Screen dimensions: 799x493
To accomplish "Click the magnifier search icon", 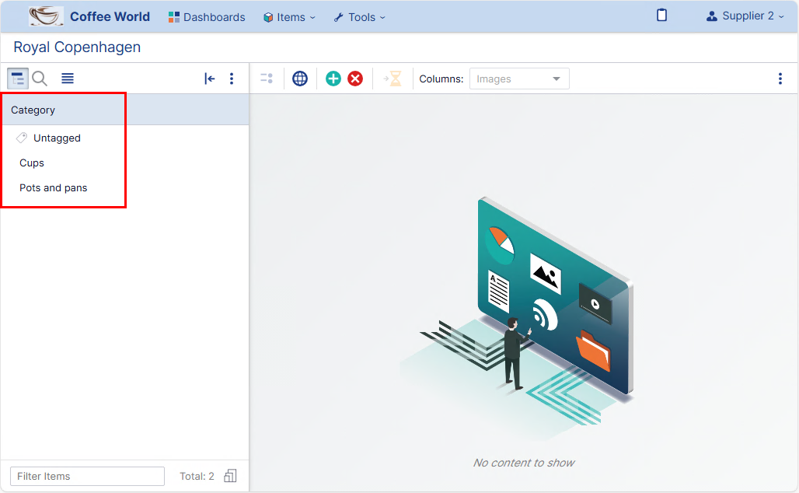I will [40, 79].
